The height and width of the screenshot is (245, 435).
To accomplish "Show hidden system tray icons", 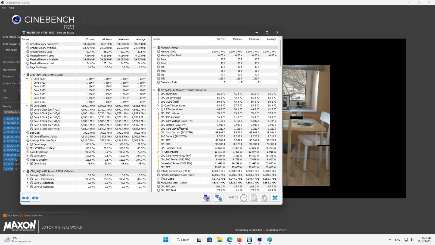I will pos(390,240).
